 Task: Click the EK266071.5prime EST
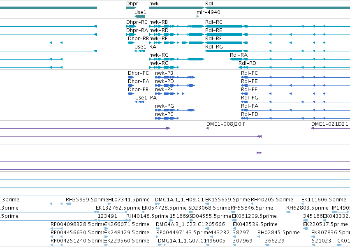tap(106, 229)
